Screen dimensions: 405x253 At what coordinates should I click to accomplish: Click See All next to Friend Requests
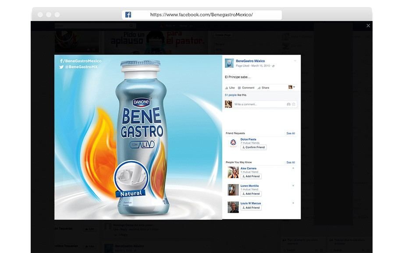click(291, 134)
